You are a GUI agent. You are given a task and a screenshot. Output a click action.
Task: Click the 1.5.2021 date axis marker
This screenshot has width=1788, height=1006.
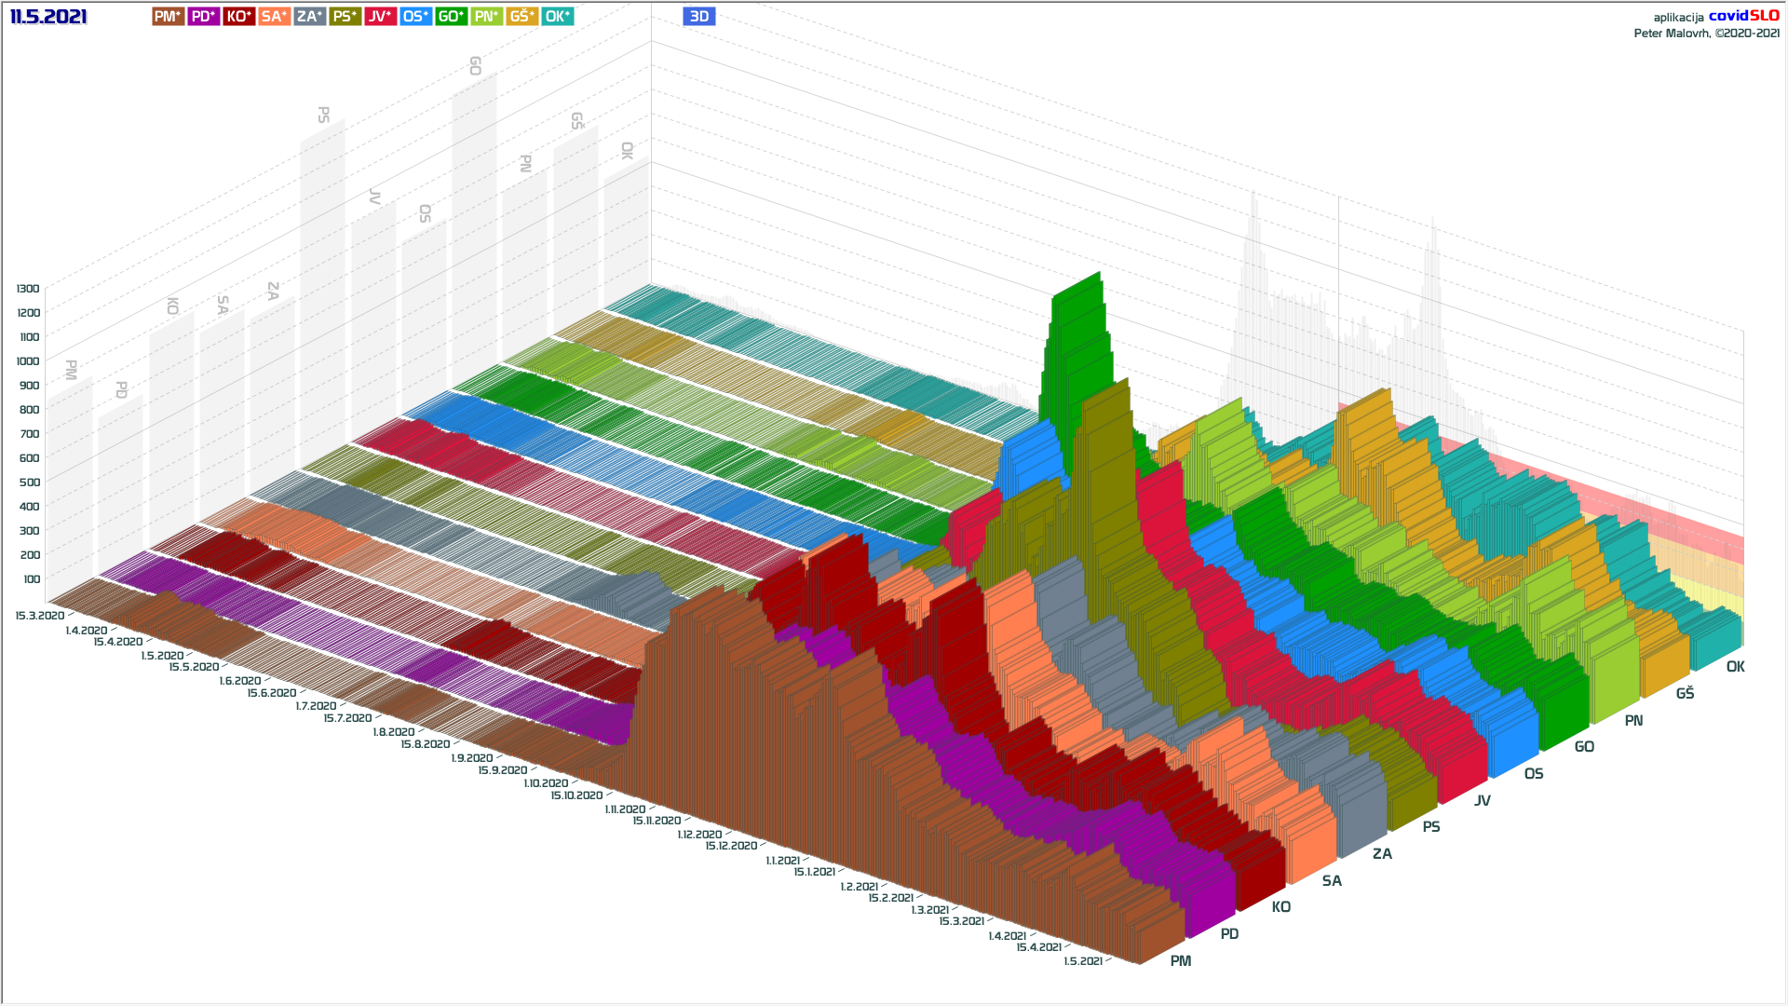(x=1082, y=960)
